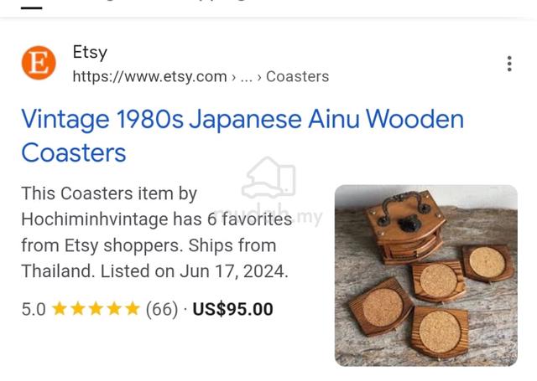Open the coasters product thumbnail image
537x381 pixels.
426,275
